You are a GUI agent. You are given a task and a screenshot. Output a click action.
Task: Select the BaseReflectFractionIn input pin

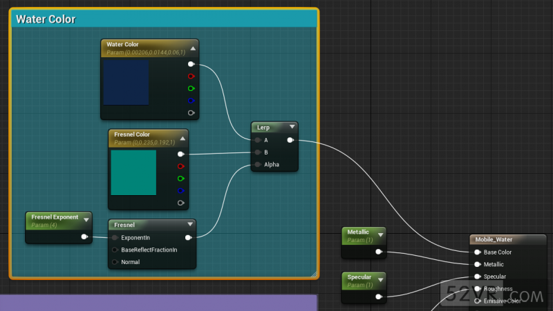tap(115, 250)
